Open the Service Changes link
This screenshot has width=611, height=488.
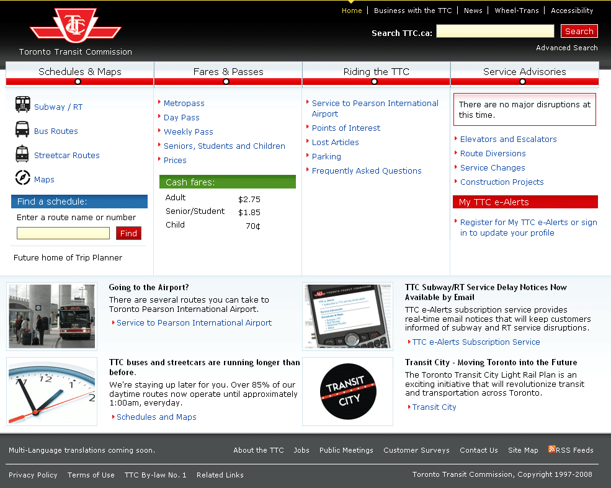tap(493, 167)
